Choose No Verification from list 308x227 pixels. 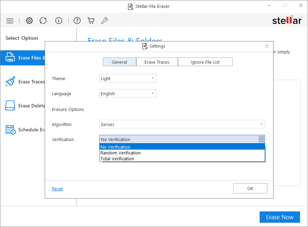tap(182, 147)
